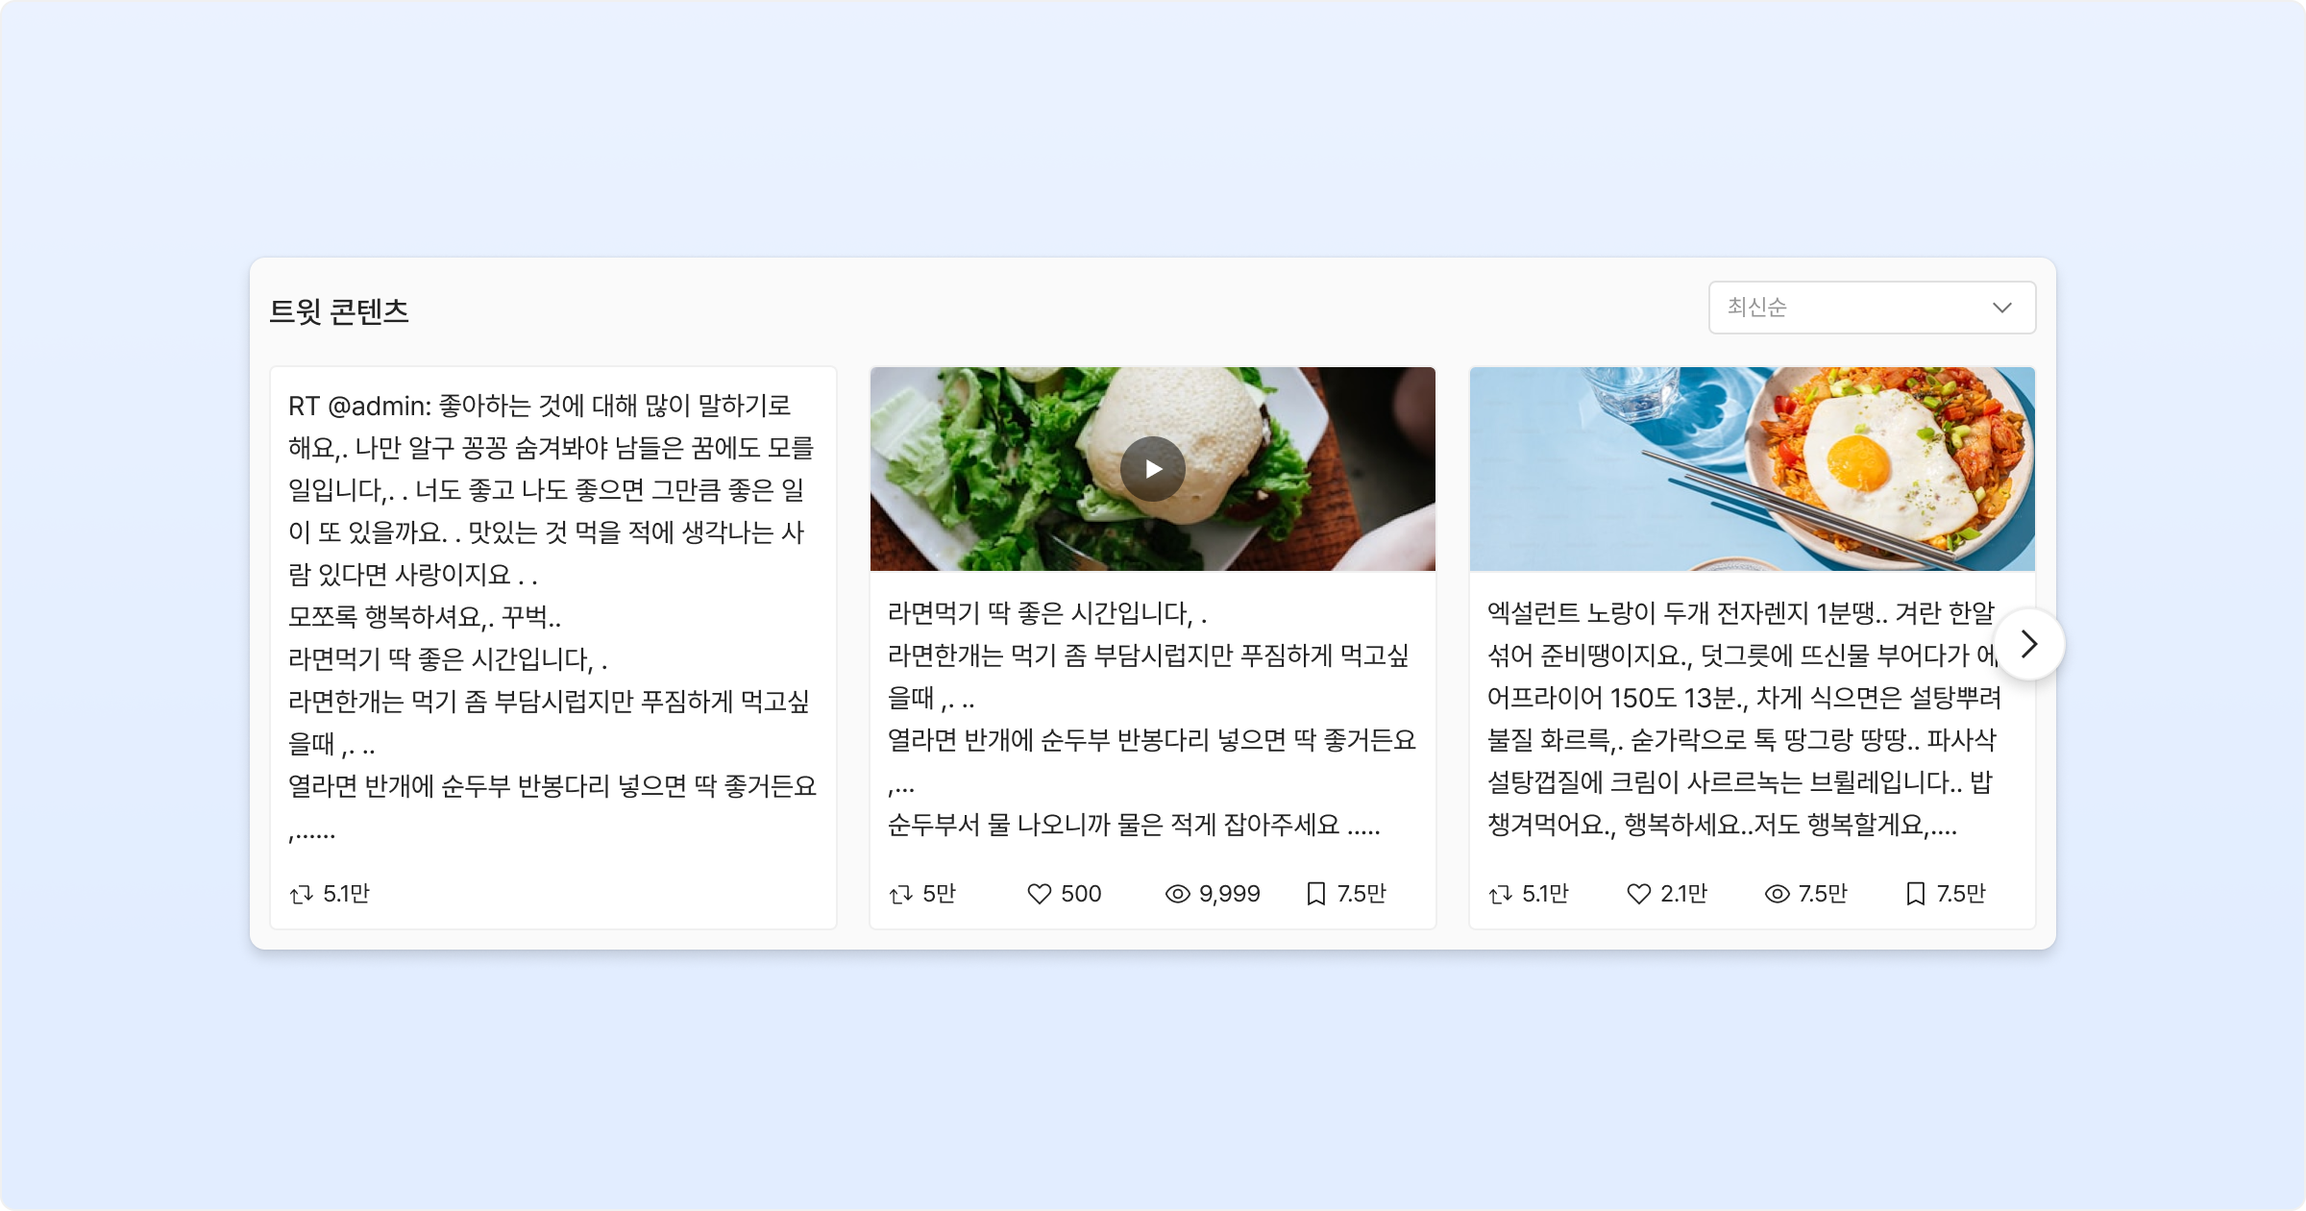Open the second card's 라면먹기 tweet text
The width and height of the screenshot is (2306, 1211).
[1151, 719]
